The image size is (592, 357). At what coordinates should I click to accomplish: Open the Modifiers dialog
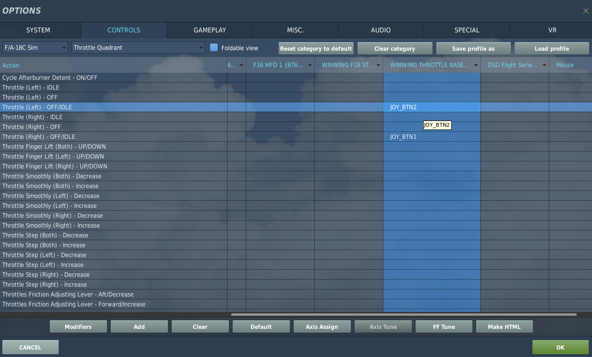click(78, 327)
